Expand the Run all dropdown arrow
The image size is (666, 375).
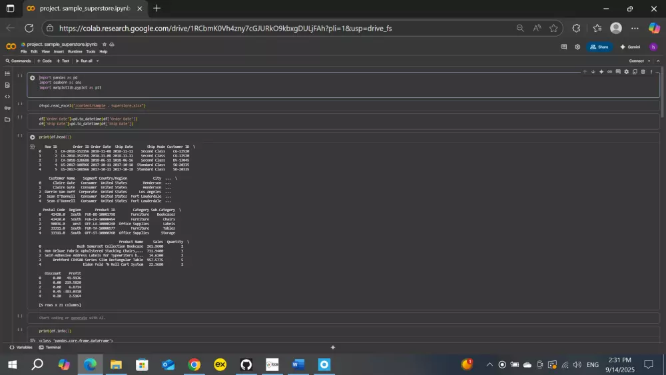click(x=97, y=61)
